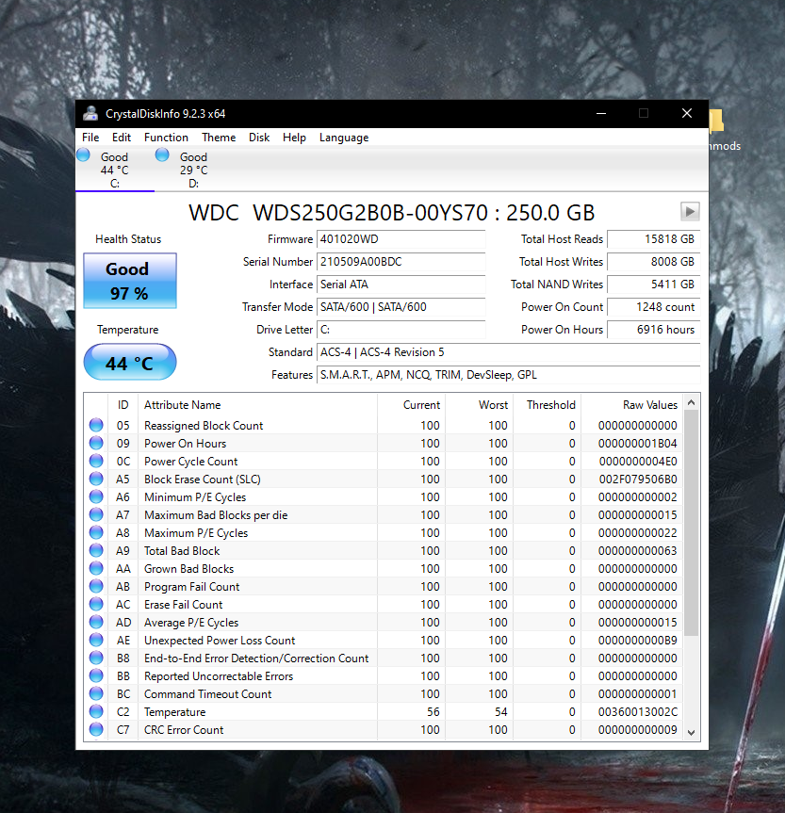The height and width of the screenshot is (813, 785).
Task: Open the Disk menu
Action: pos(259,138)
